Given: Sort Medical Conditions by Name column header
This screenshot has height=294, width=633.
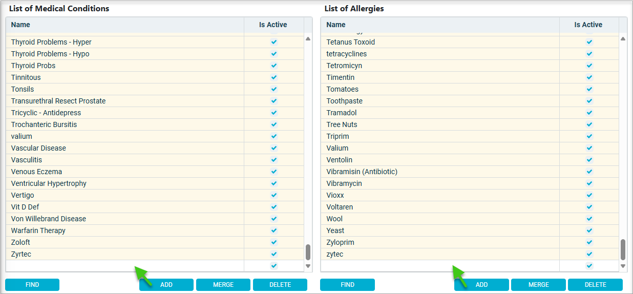Looking at the screenshot, I should [x=20, y=25].
